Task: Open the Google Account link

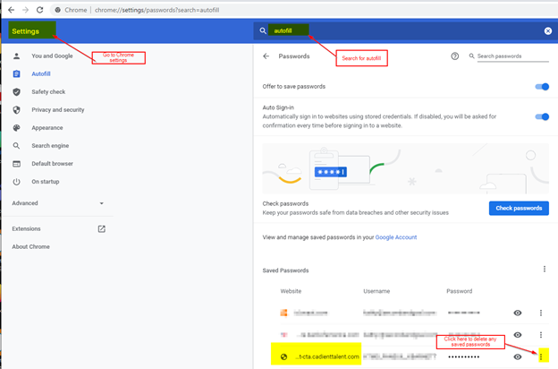Action: 396,237
